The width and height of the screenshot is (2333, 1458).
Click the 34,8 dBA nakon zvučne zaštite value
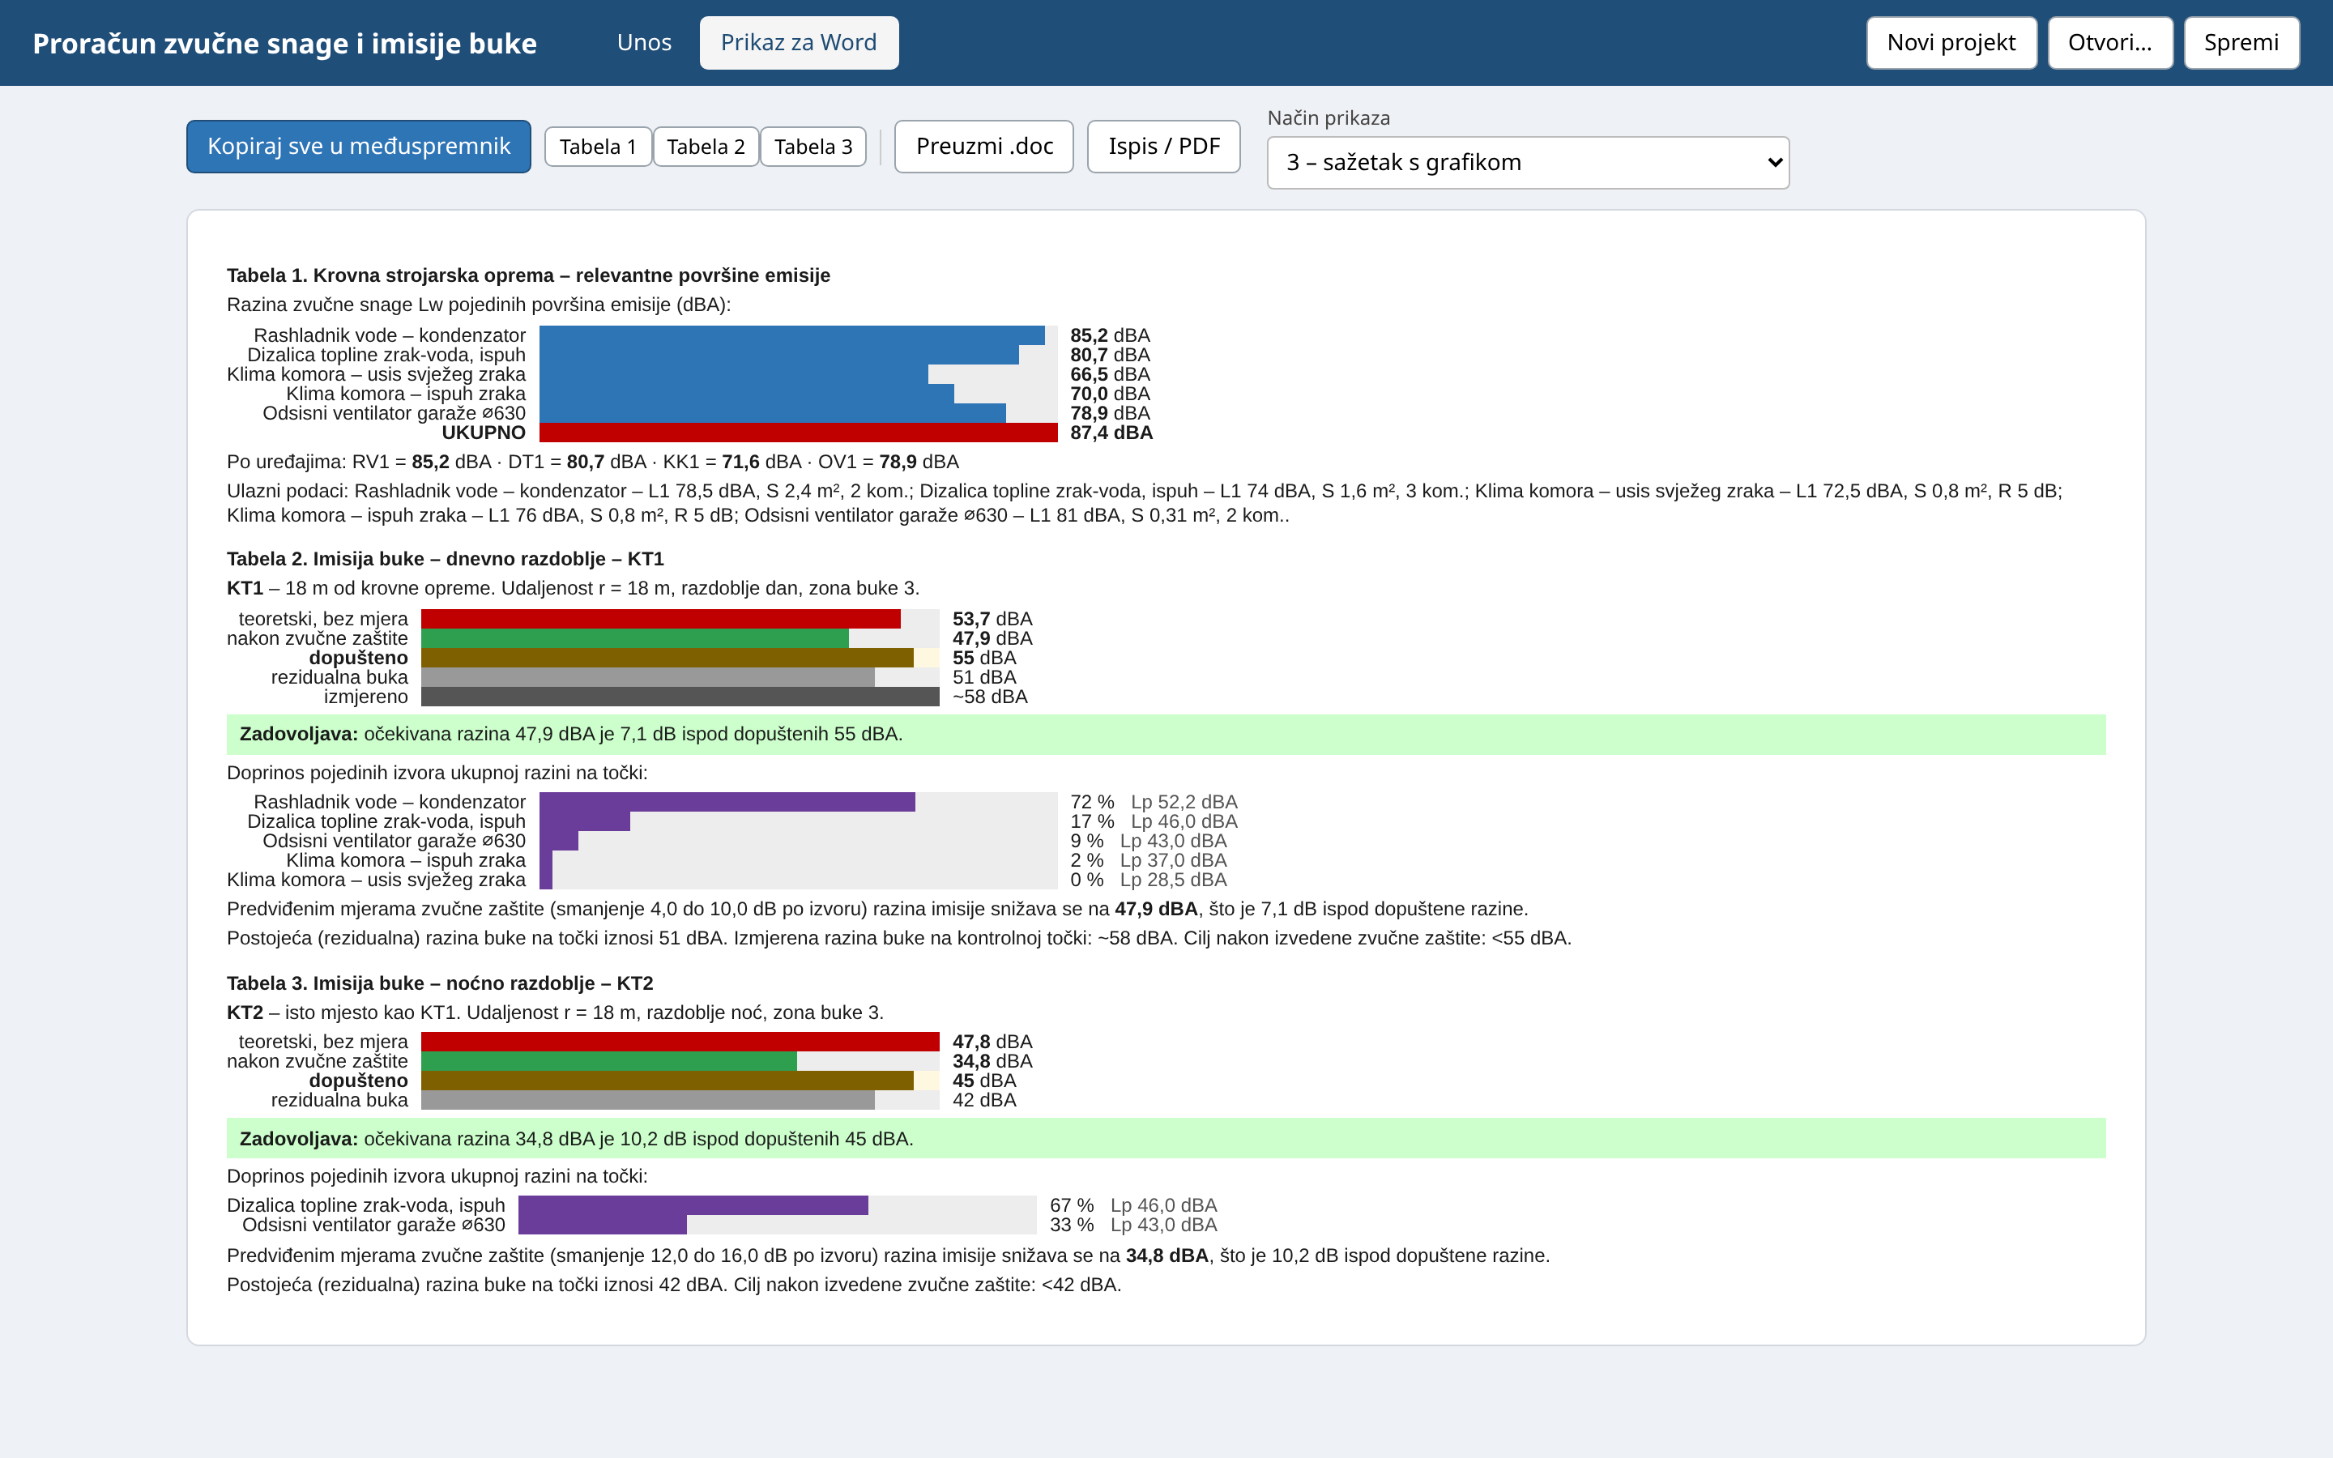click(992, 1062)
